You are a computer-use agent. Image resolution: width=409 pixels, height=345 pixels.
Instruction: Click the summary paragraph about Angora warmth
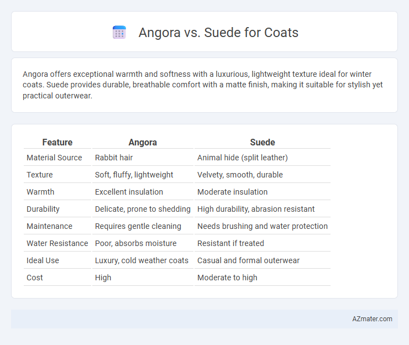point(203,85)
